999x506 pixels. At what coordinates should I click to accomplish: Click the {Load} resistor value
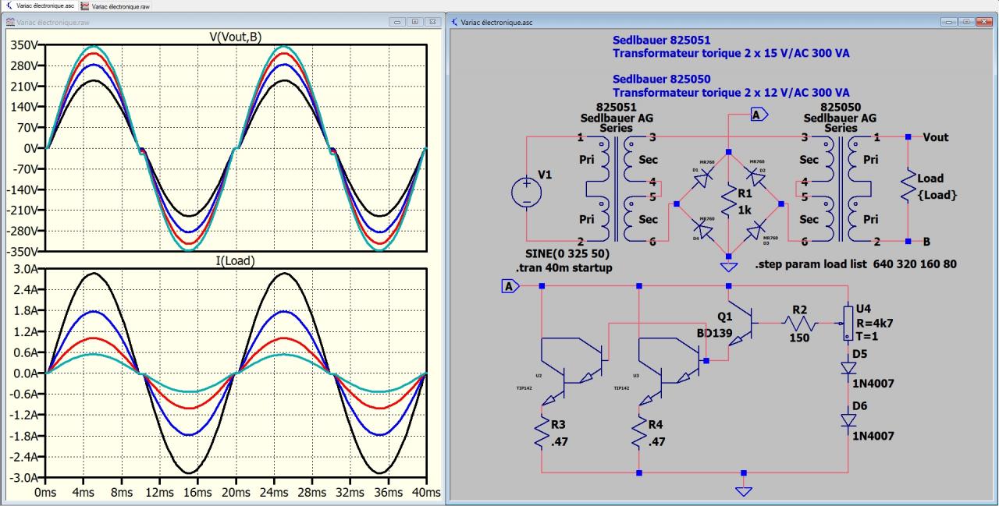click(x=937, y=195)
